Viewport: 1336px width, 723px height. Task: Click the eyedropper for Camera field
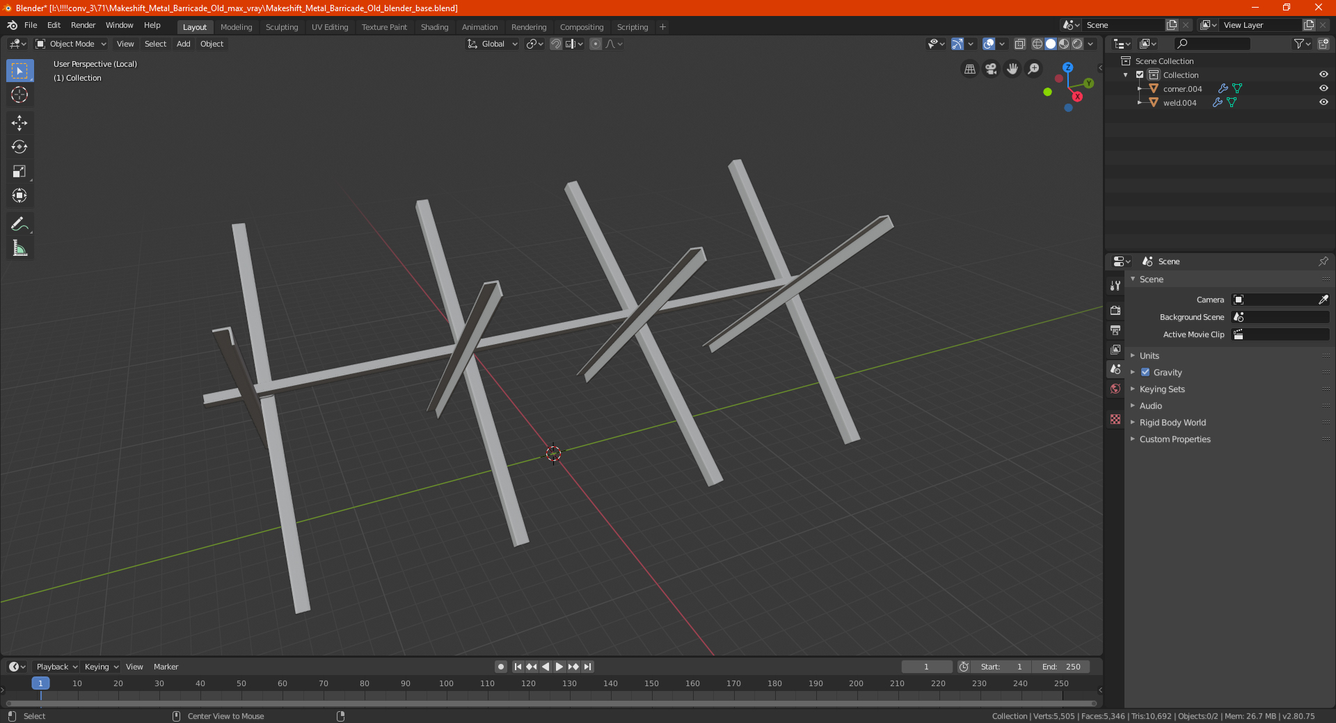coord(1323,300)
